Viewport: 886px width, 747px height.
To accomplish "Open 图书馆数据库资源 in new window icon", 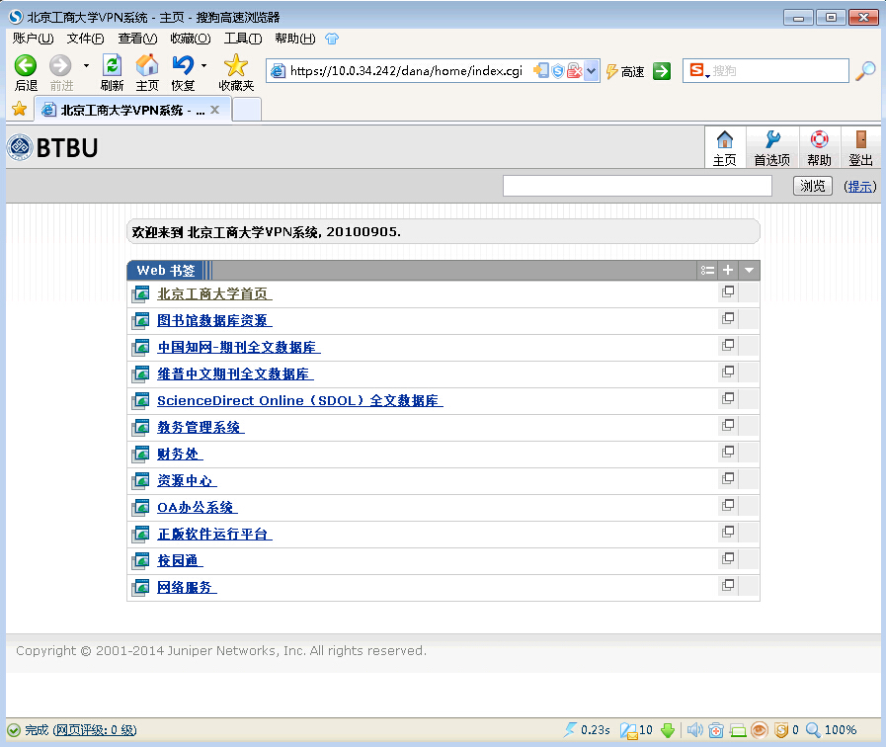I will click(x=728, y=319).
